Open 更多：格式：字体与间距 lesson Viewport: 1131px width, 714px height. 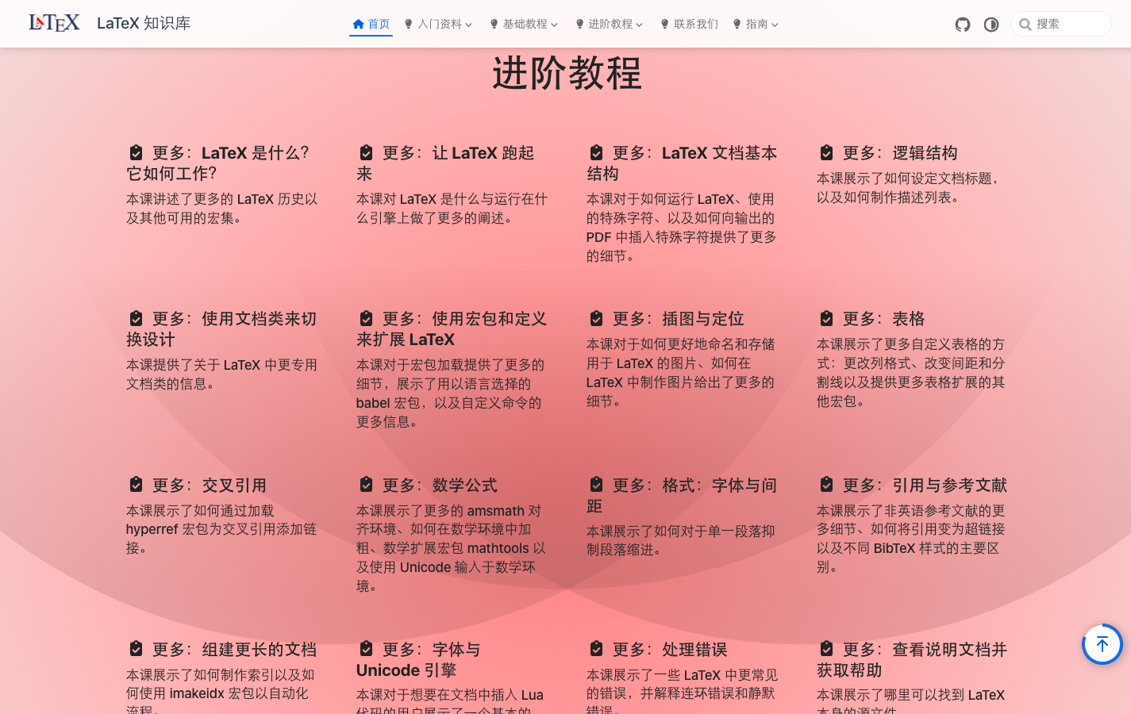pos(682,495)
